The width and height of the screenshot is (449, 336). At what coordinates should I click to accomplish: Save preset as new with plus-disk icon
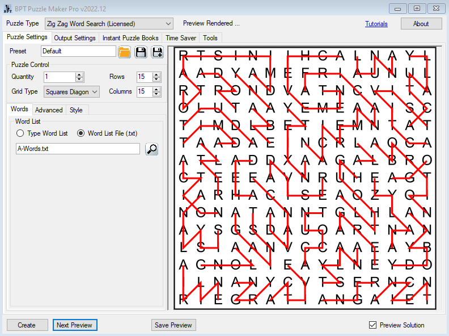[x=157, y=52]
